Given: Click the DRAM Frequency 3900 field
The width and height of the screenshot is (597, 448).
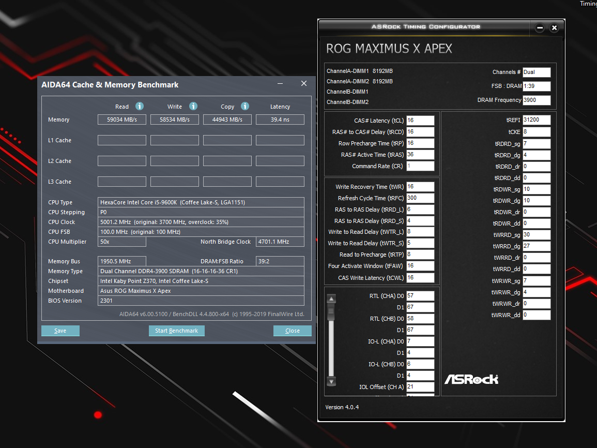Looking at the screenshot, I should pos(537,100).
